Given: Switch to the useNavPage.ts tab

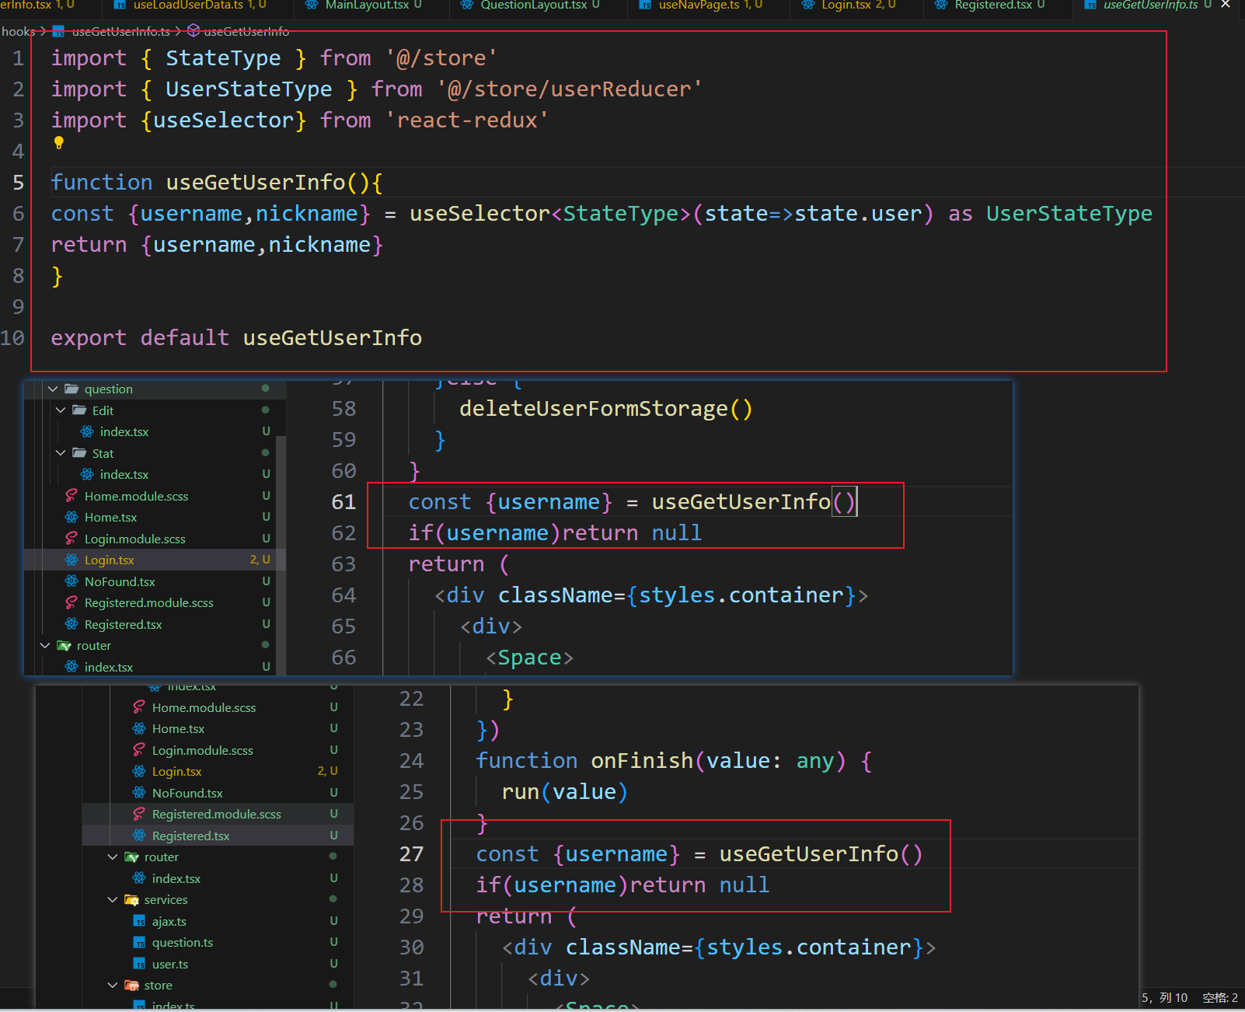Looking at the screenshot, I should click(x=698, y=5).
